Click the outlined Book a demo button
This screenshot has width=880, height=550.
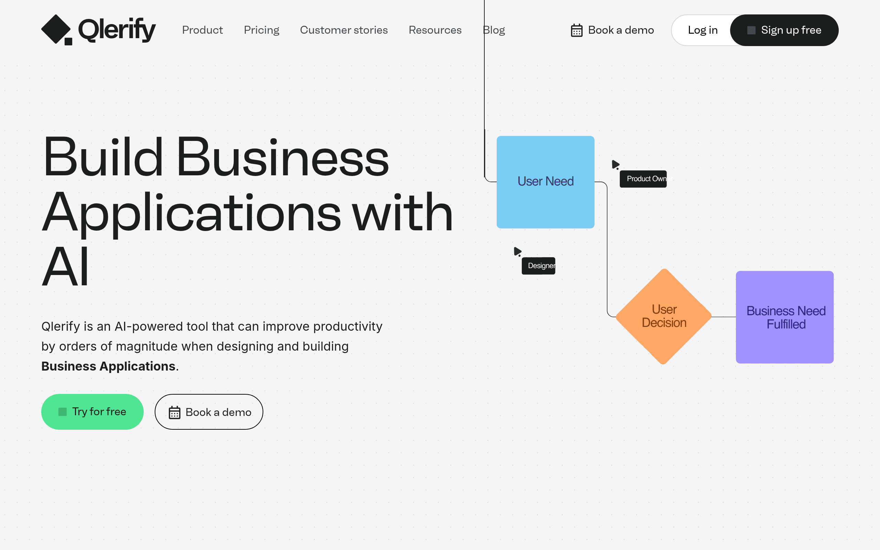(209, 412)
